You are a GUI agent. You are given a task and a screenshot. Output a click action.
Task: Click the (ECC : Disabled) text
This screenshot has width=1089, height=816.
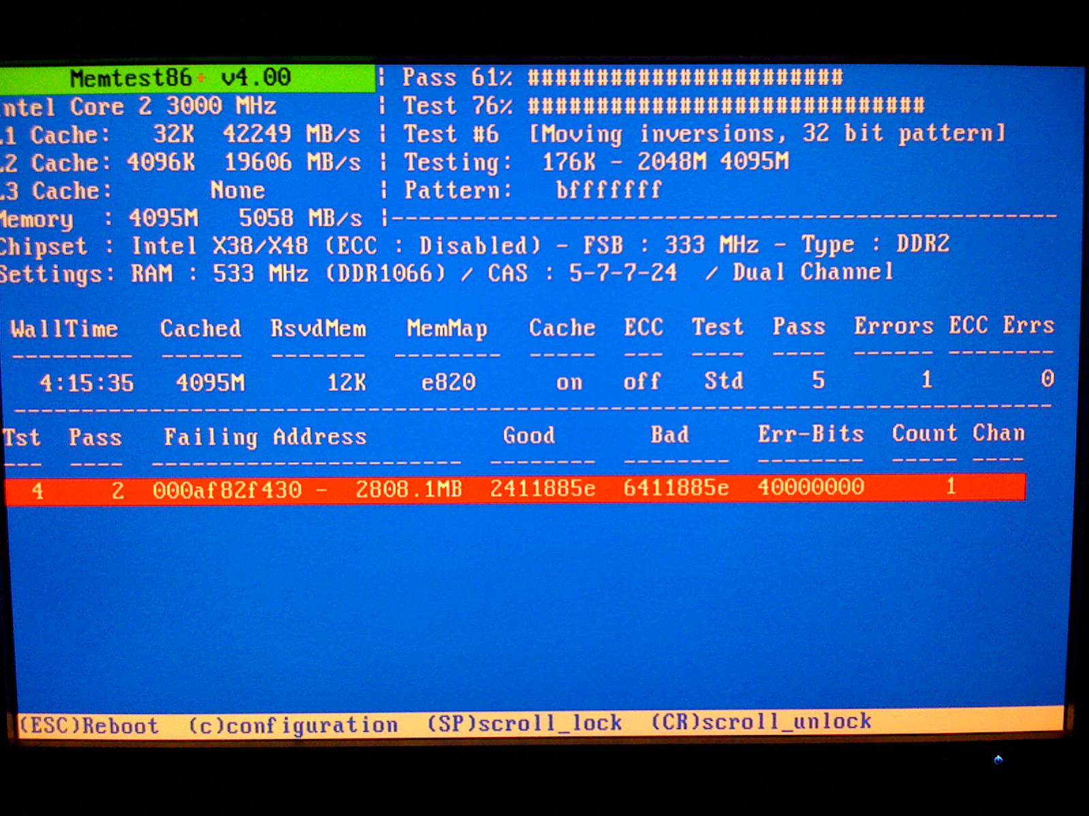432,245
